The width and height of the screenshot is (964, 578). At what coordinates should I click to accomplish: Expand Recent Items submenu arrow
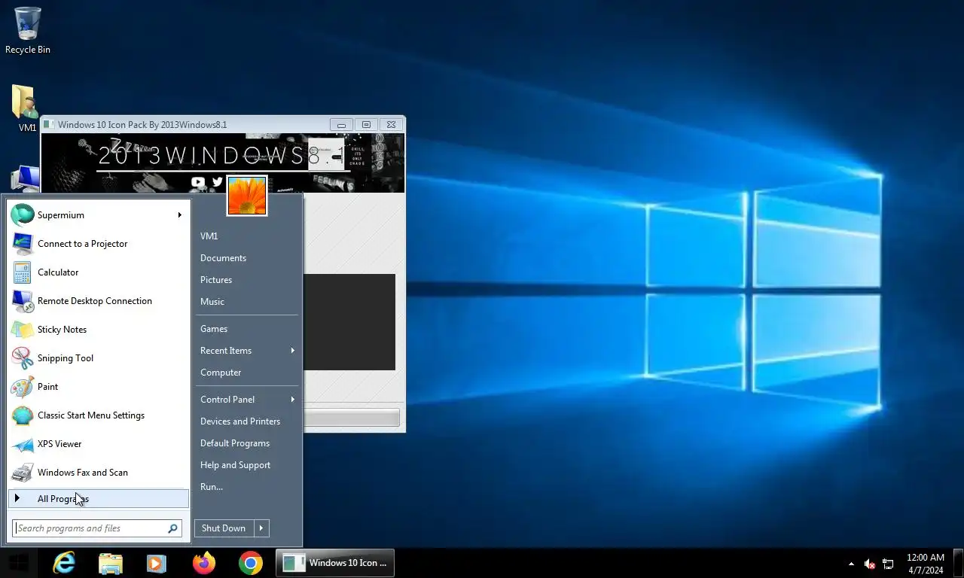[292, 351]
